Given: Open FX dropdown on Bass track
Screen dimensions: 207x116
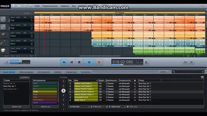Looking at the screenshot, I should click(32, 41).
